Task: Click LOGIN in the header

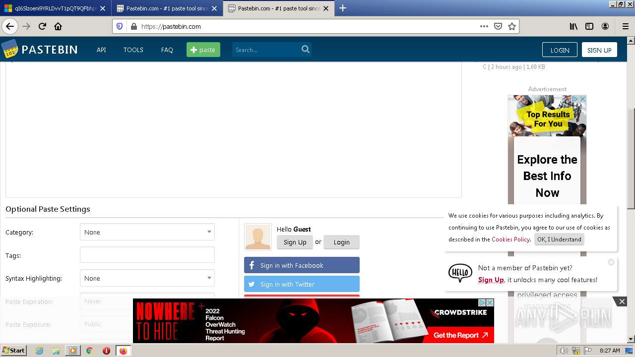Action: [x=560, y=50]
